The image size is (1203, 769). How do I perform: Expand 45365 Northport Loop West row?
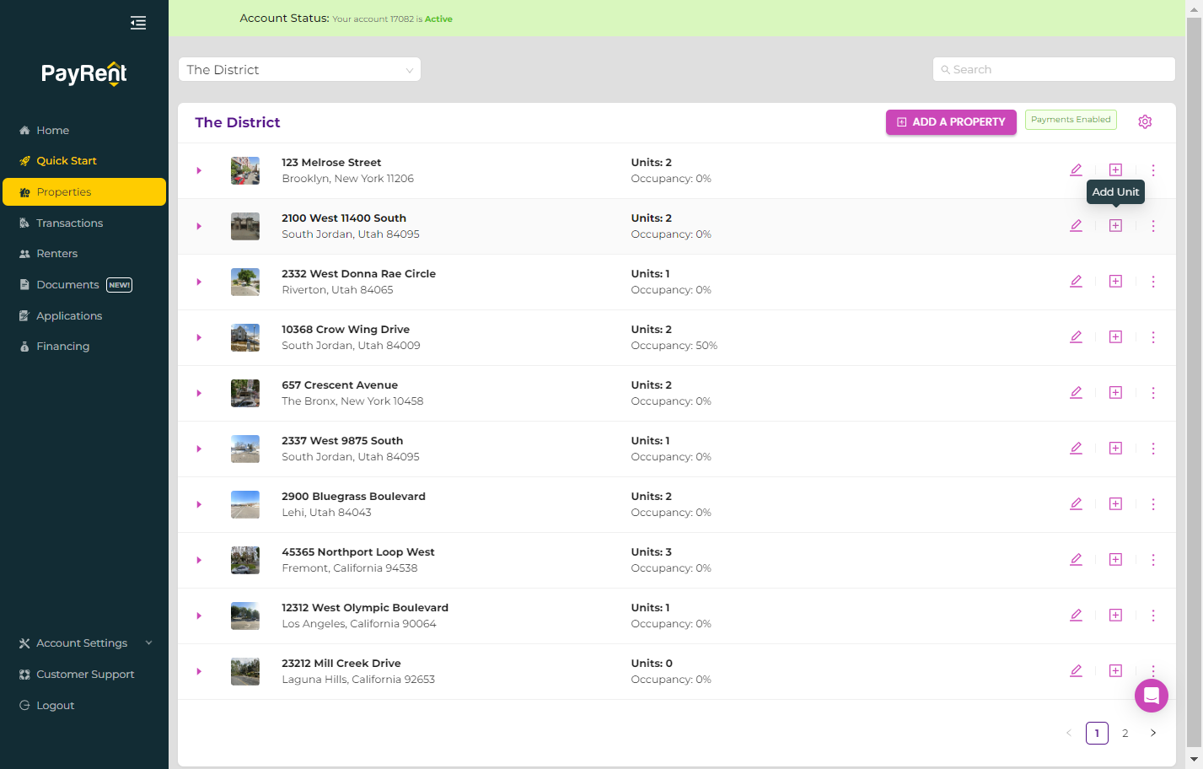199,560
